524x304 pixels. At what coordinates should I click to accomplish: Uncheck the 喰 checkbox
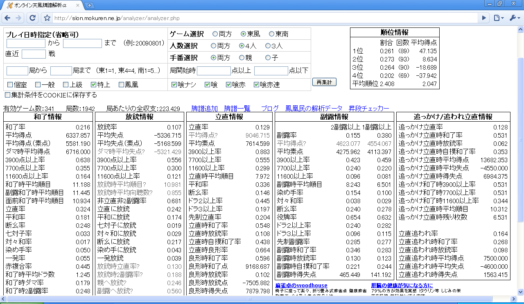click(x=207, y=85)
